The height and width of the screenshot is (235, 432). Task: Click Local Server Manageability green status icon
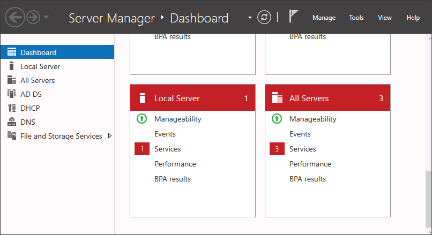point(141,119)
